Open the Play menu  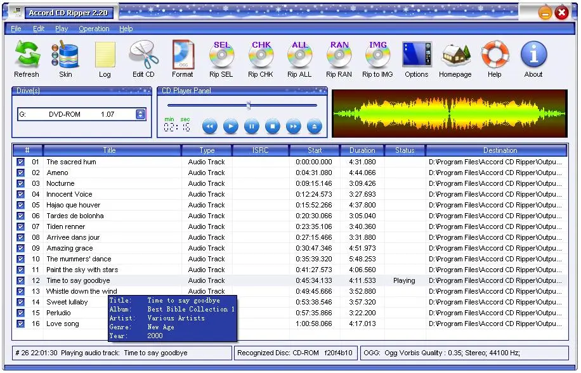tap(62, 29)
